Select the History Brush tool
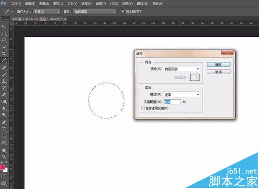259x189 pixels. tap(4, 88)
